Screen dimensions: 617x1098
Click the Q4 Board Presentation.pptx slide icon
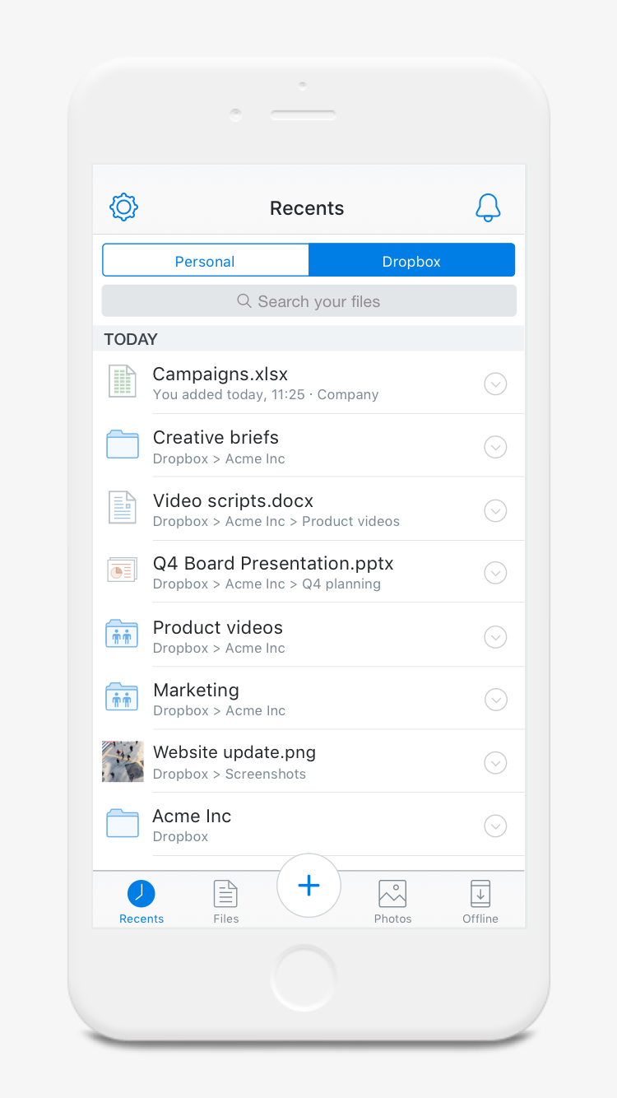[123, 570]
